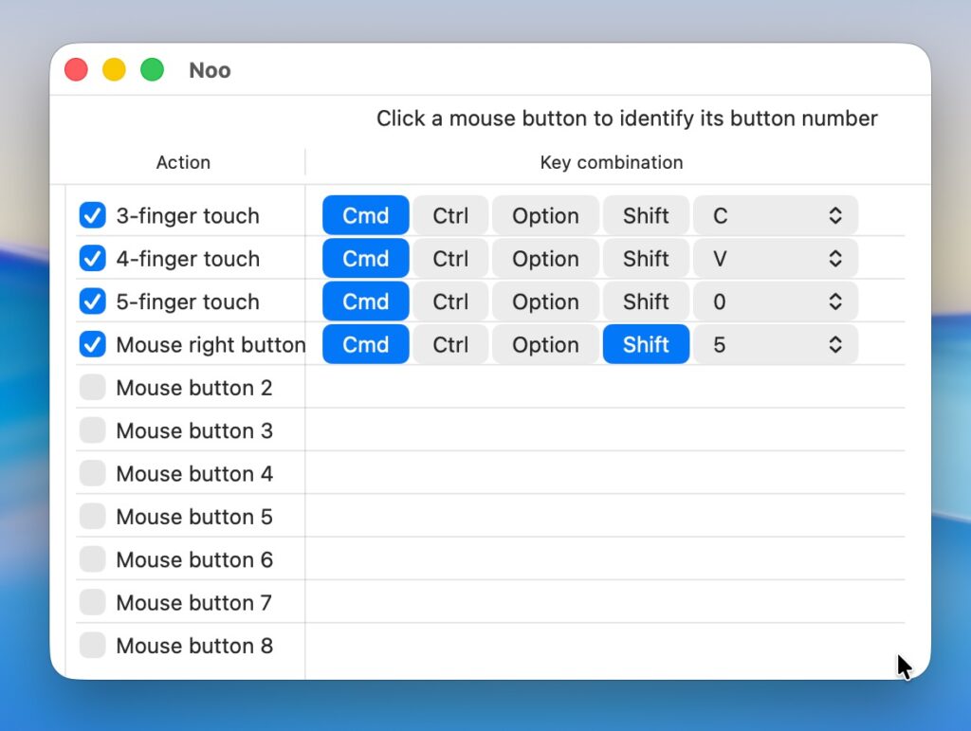Screen dimensions: 971x731
Task: Click the yellow minimize window button
Action: 114,70
